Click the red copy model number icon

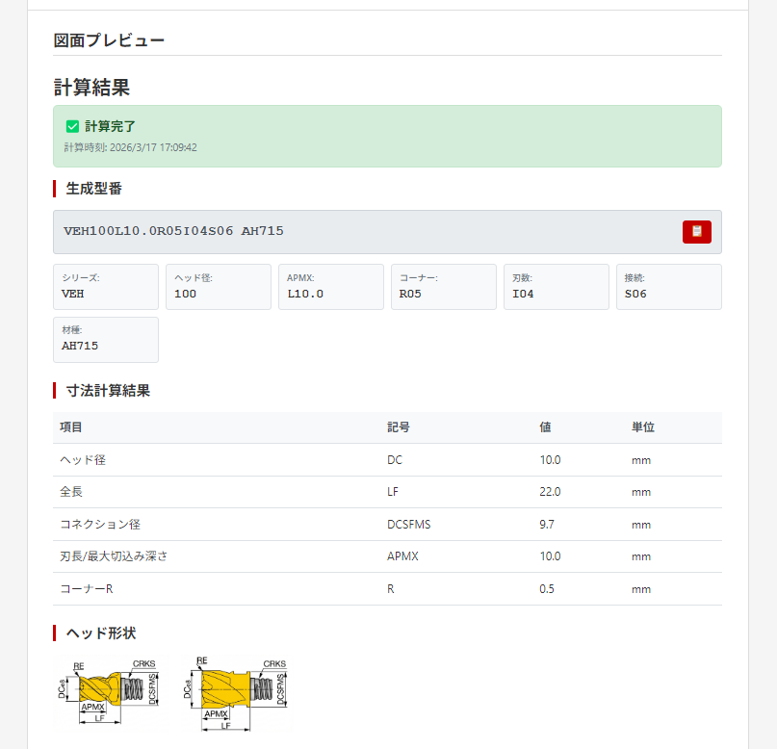tap(696, 232)
